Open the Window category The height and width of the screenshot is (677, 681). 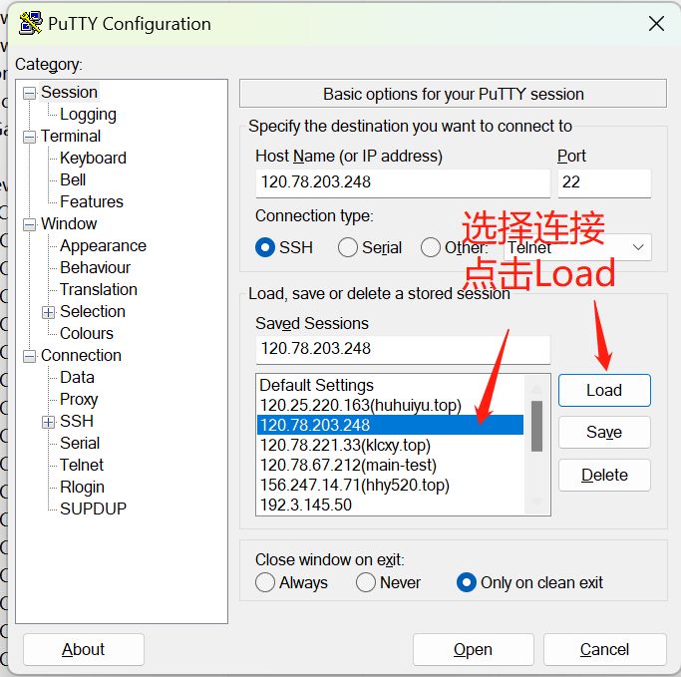69,223
